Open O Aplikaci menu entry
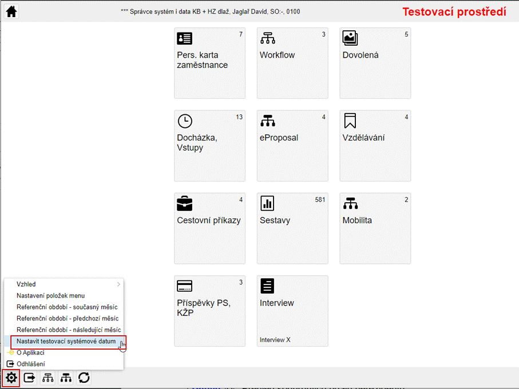 tap(30, 352)
